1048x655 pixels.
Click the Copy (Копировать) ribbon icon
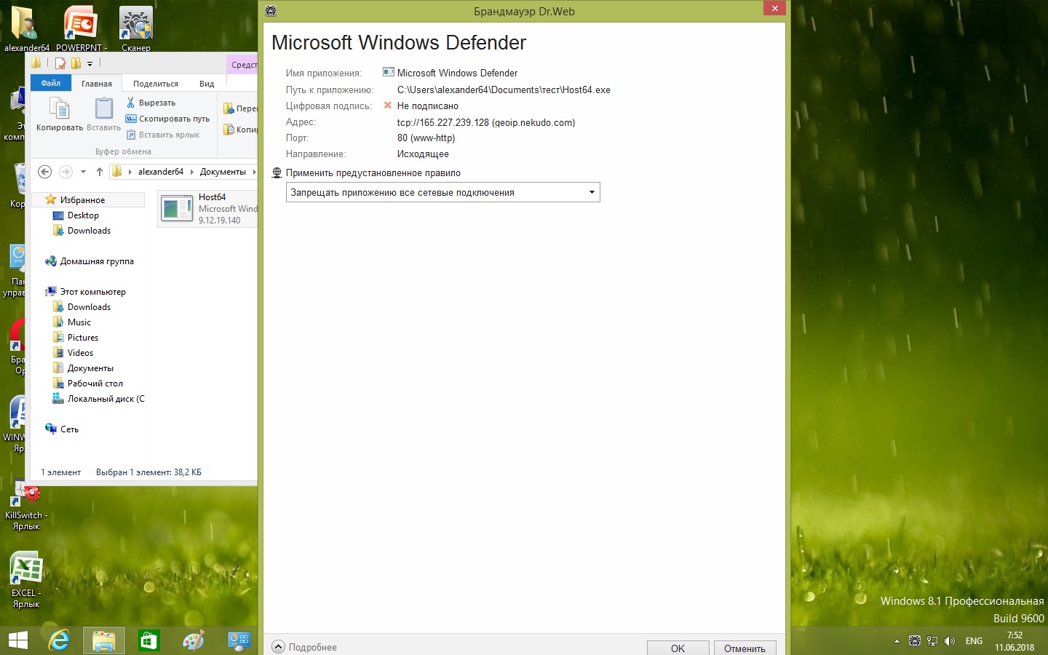(59, 109)
